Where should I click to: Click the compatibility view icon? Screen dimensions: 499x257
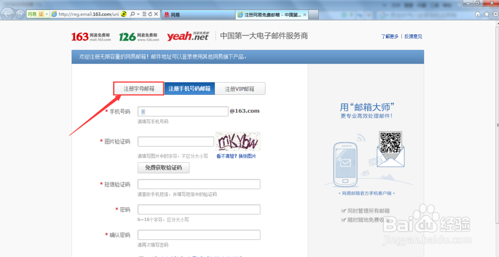(x=145, y=14)
